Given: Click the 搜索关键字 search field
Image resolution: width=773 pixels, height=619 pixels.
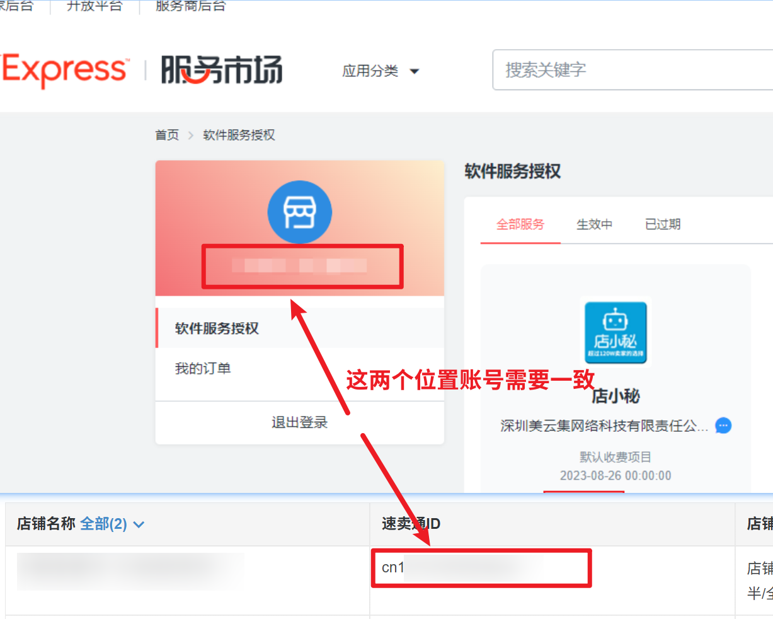Looking at the screenshot, I should (633, 70).
